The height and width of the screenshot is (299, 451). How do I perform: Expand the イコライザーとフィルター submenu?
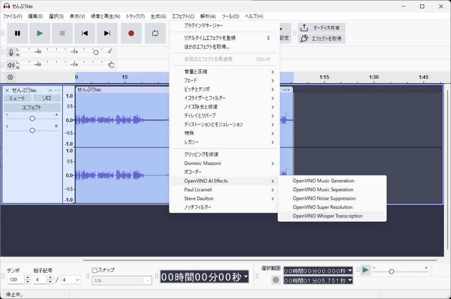(224, 98)
